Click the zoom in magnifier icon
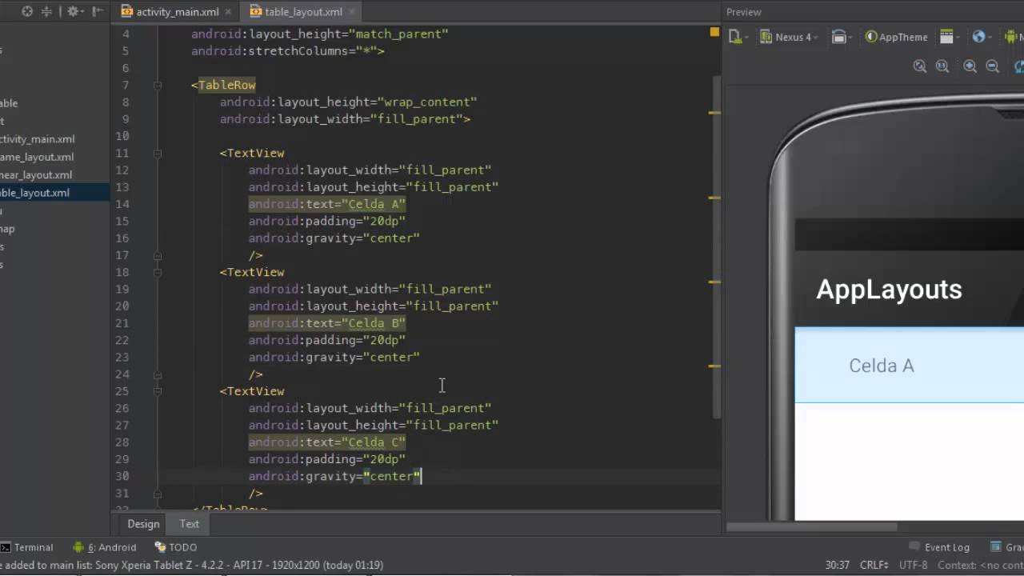 [970, 67]
